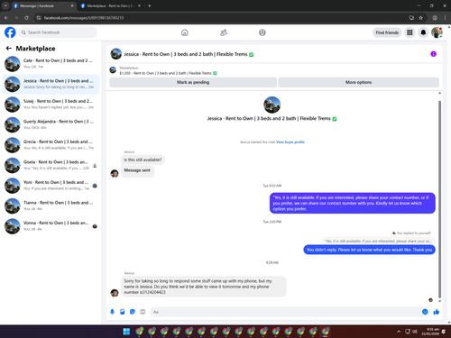The height and width of the screenshot is (338, 451).
Task: Open the apps grid menu icon
Action: [x=410, y=32]
